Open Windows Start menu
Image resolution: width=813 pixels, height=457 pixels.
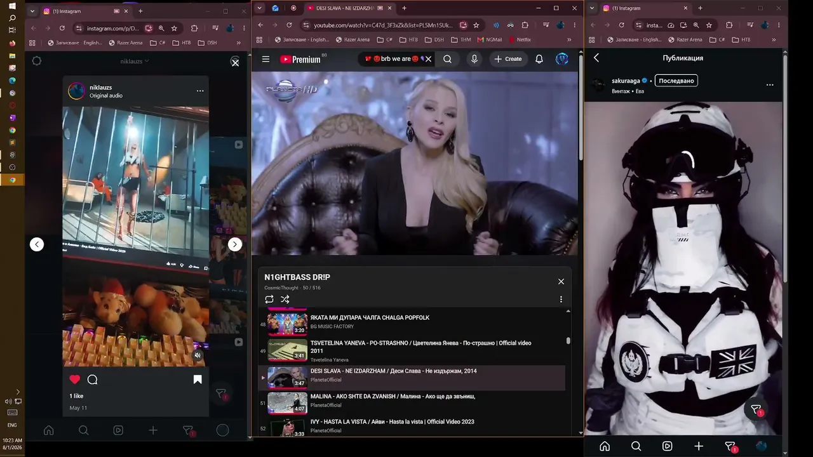click(x=12, y=6)
